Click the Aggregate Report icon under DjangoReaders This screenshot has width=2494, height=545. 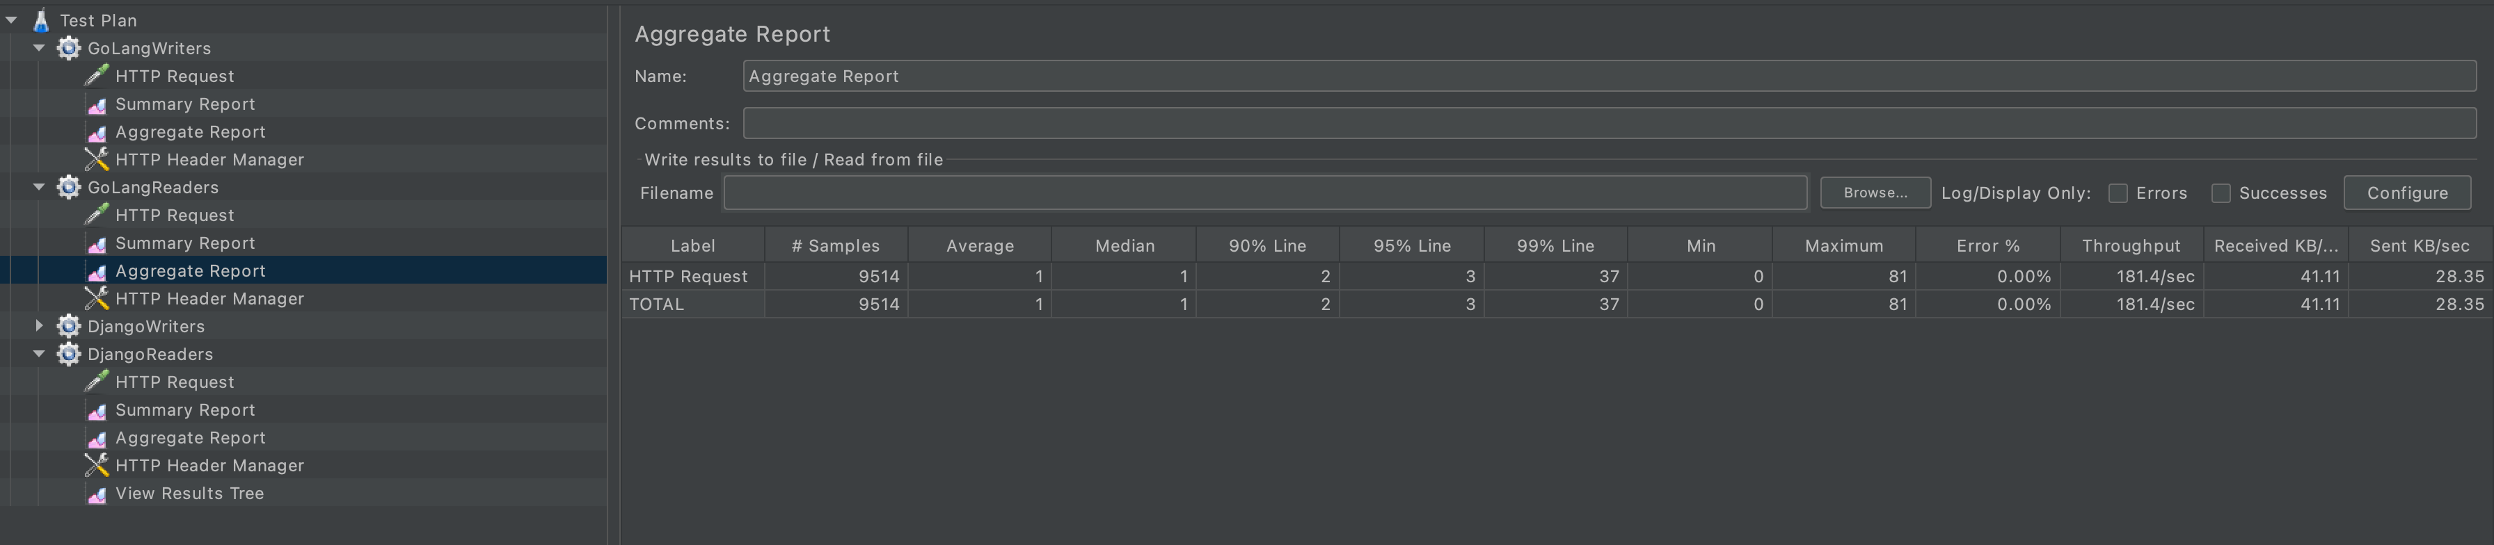[96, 438]
